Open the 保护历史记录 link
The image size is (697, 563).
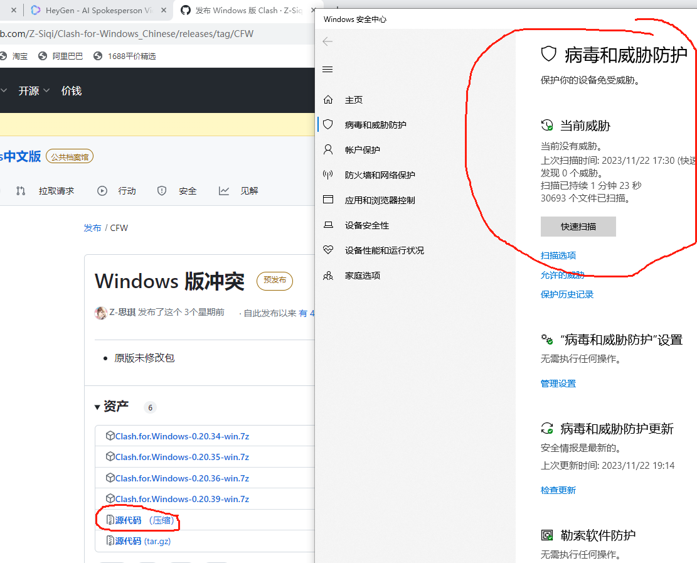click(567, 294)
